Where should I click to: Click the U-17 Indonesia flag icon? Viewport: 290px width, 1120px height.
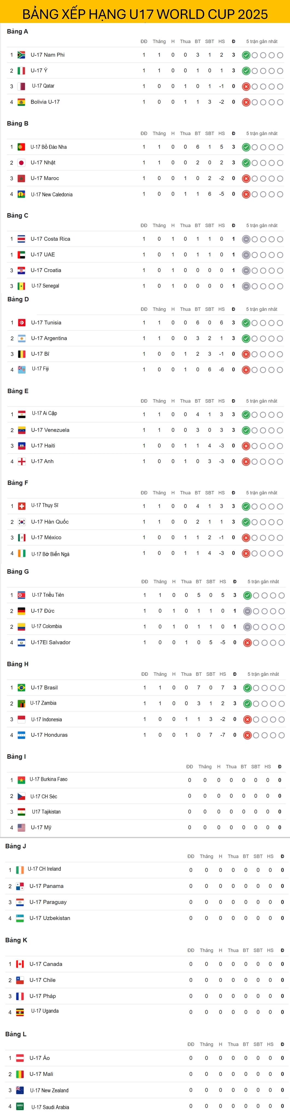(x=21, y=719)
